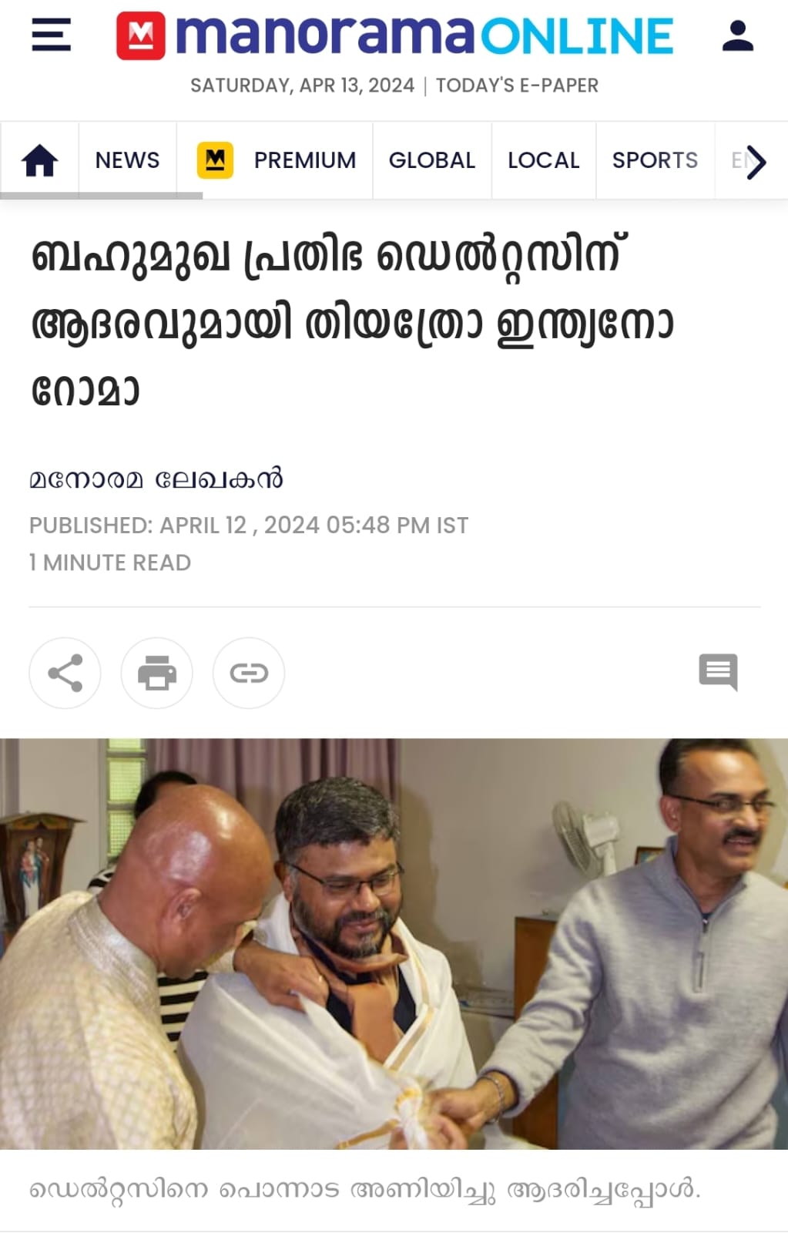The image size is (788, 1233).
Task: Click the yellow Premium M badge
Action: click(x=215, y=160)
